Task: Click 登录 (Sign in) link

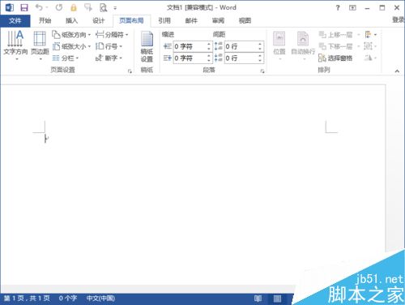Action: point(399,19)
